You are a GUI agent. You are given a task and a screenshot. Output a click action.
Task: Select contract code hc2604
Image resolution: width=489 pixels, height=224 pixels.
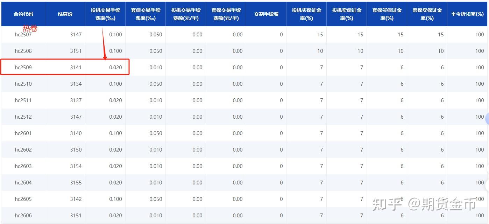[x=23, y=183]
